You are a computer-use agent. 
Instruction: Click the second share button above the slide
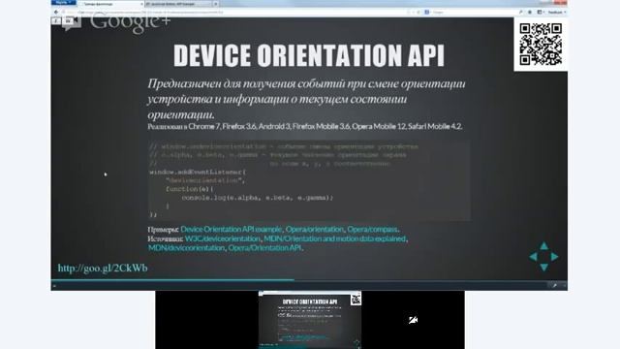point(69,20)
